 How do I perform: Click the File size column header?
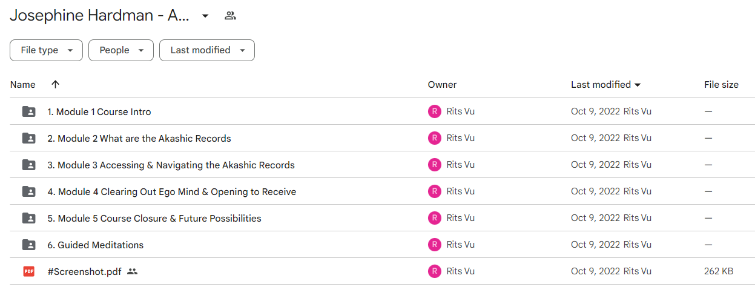click(721, 85)
